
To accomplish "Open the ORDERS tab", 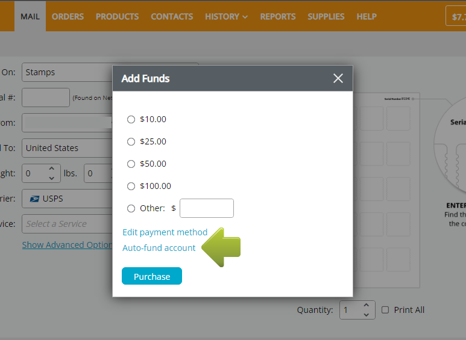I will click(68, 16).
